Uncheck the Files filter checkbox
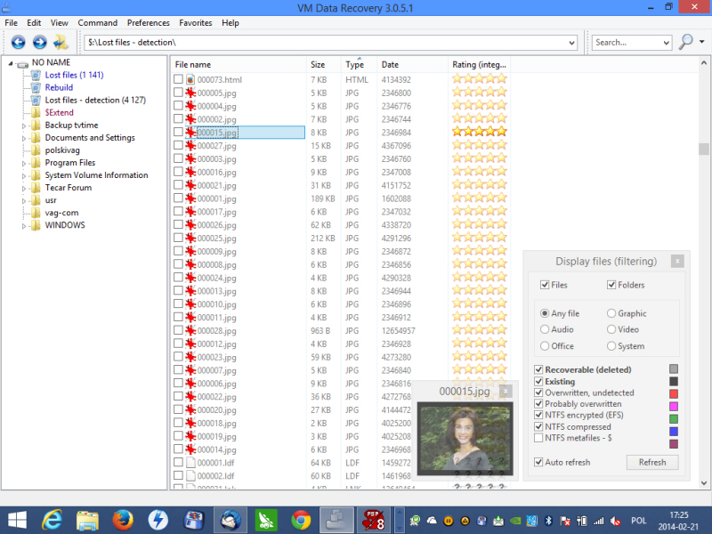 [545, 285]
